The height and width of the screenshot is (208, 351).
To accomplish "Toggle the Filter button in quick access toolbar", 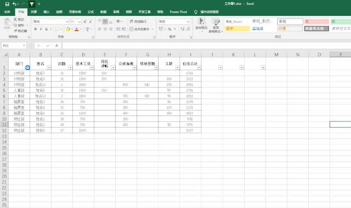I will 32,4.
